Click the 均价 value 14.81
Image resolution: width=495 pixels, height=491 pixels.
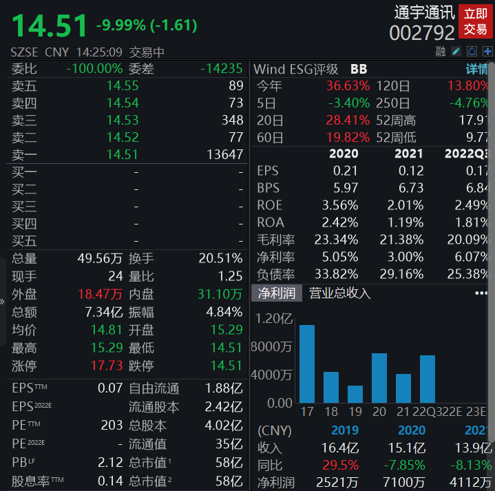(x=107, y=330)
